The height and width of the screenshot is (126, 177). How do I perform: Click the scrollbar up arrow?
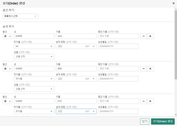pos(176,9)
